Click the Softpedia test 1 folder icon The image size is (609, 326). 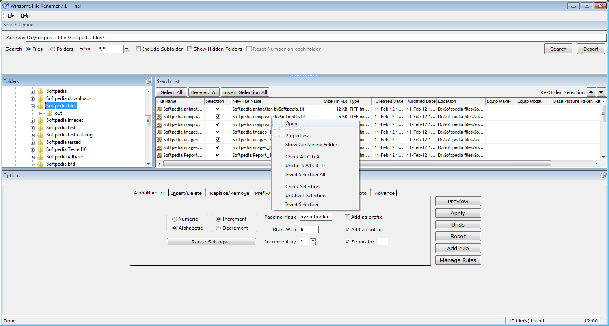click(x=41, y=128)
